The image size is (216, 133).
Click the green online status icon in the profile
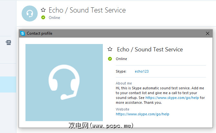(x=110, y=59)
